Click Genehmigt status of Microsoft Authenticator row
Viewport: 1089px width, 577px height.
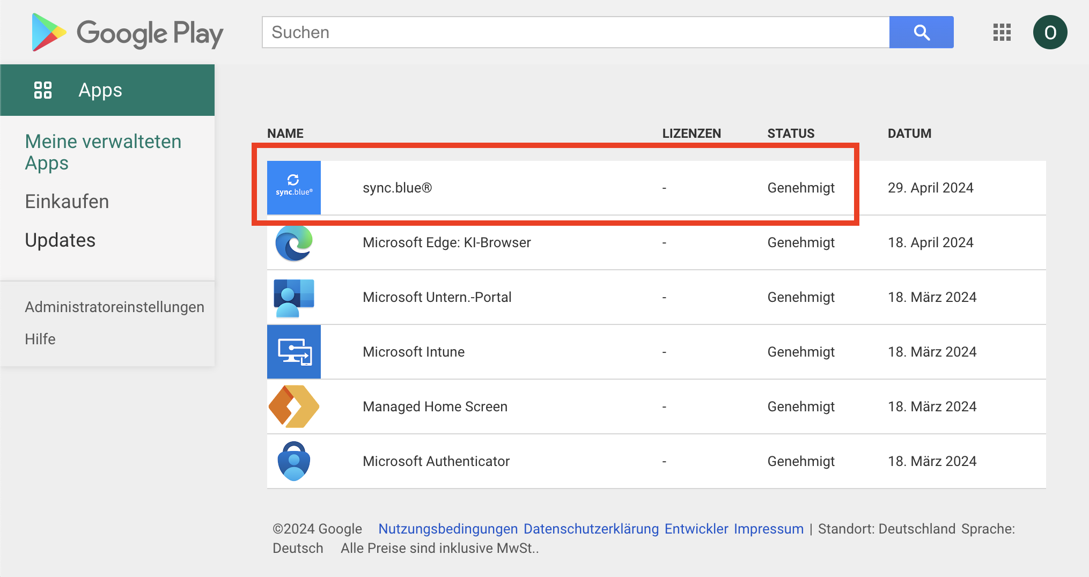pos(801,461)
